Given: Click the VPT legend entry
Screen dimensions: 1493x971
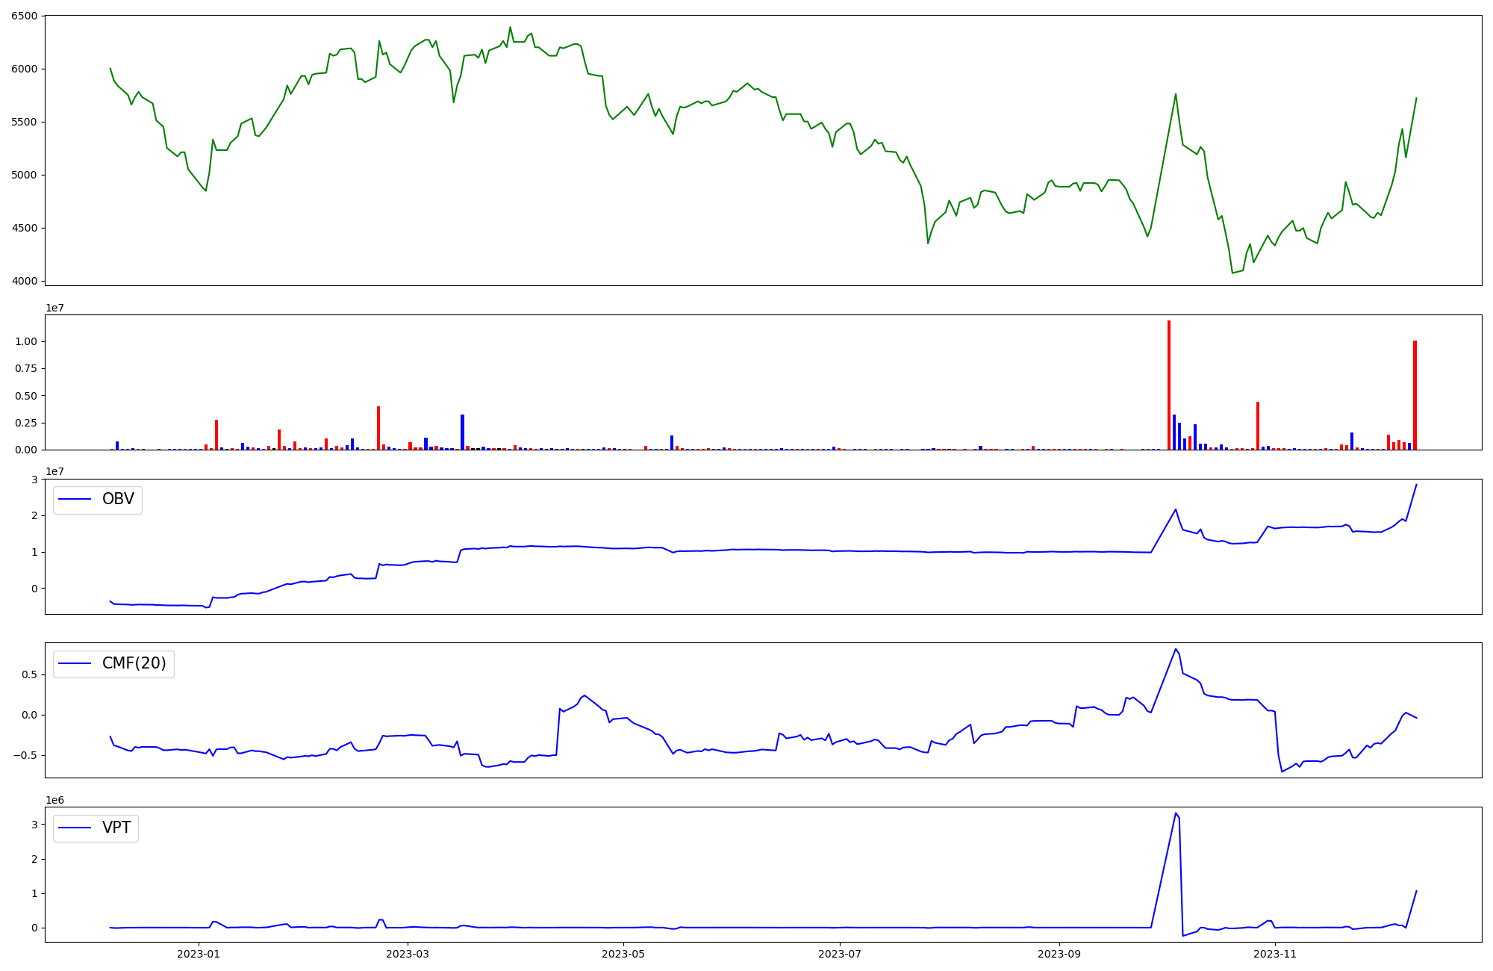Looking at the screenshot, I should (116, 828).
